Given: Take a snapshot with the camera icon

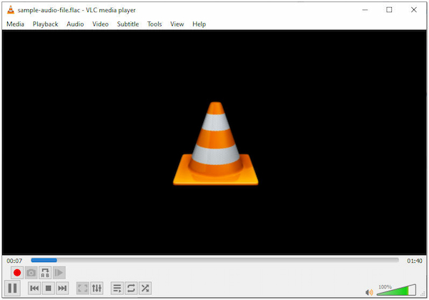Looking at the screenshot, I should pos(31,273).
